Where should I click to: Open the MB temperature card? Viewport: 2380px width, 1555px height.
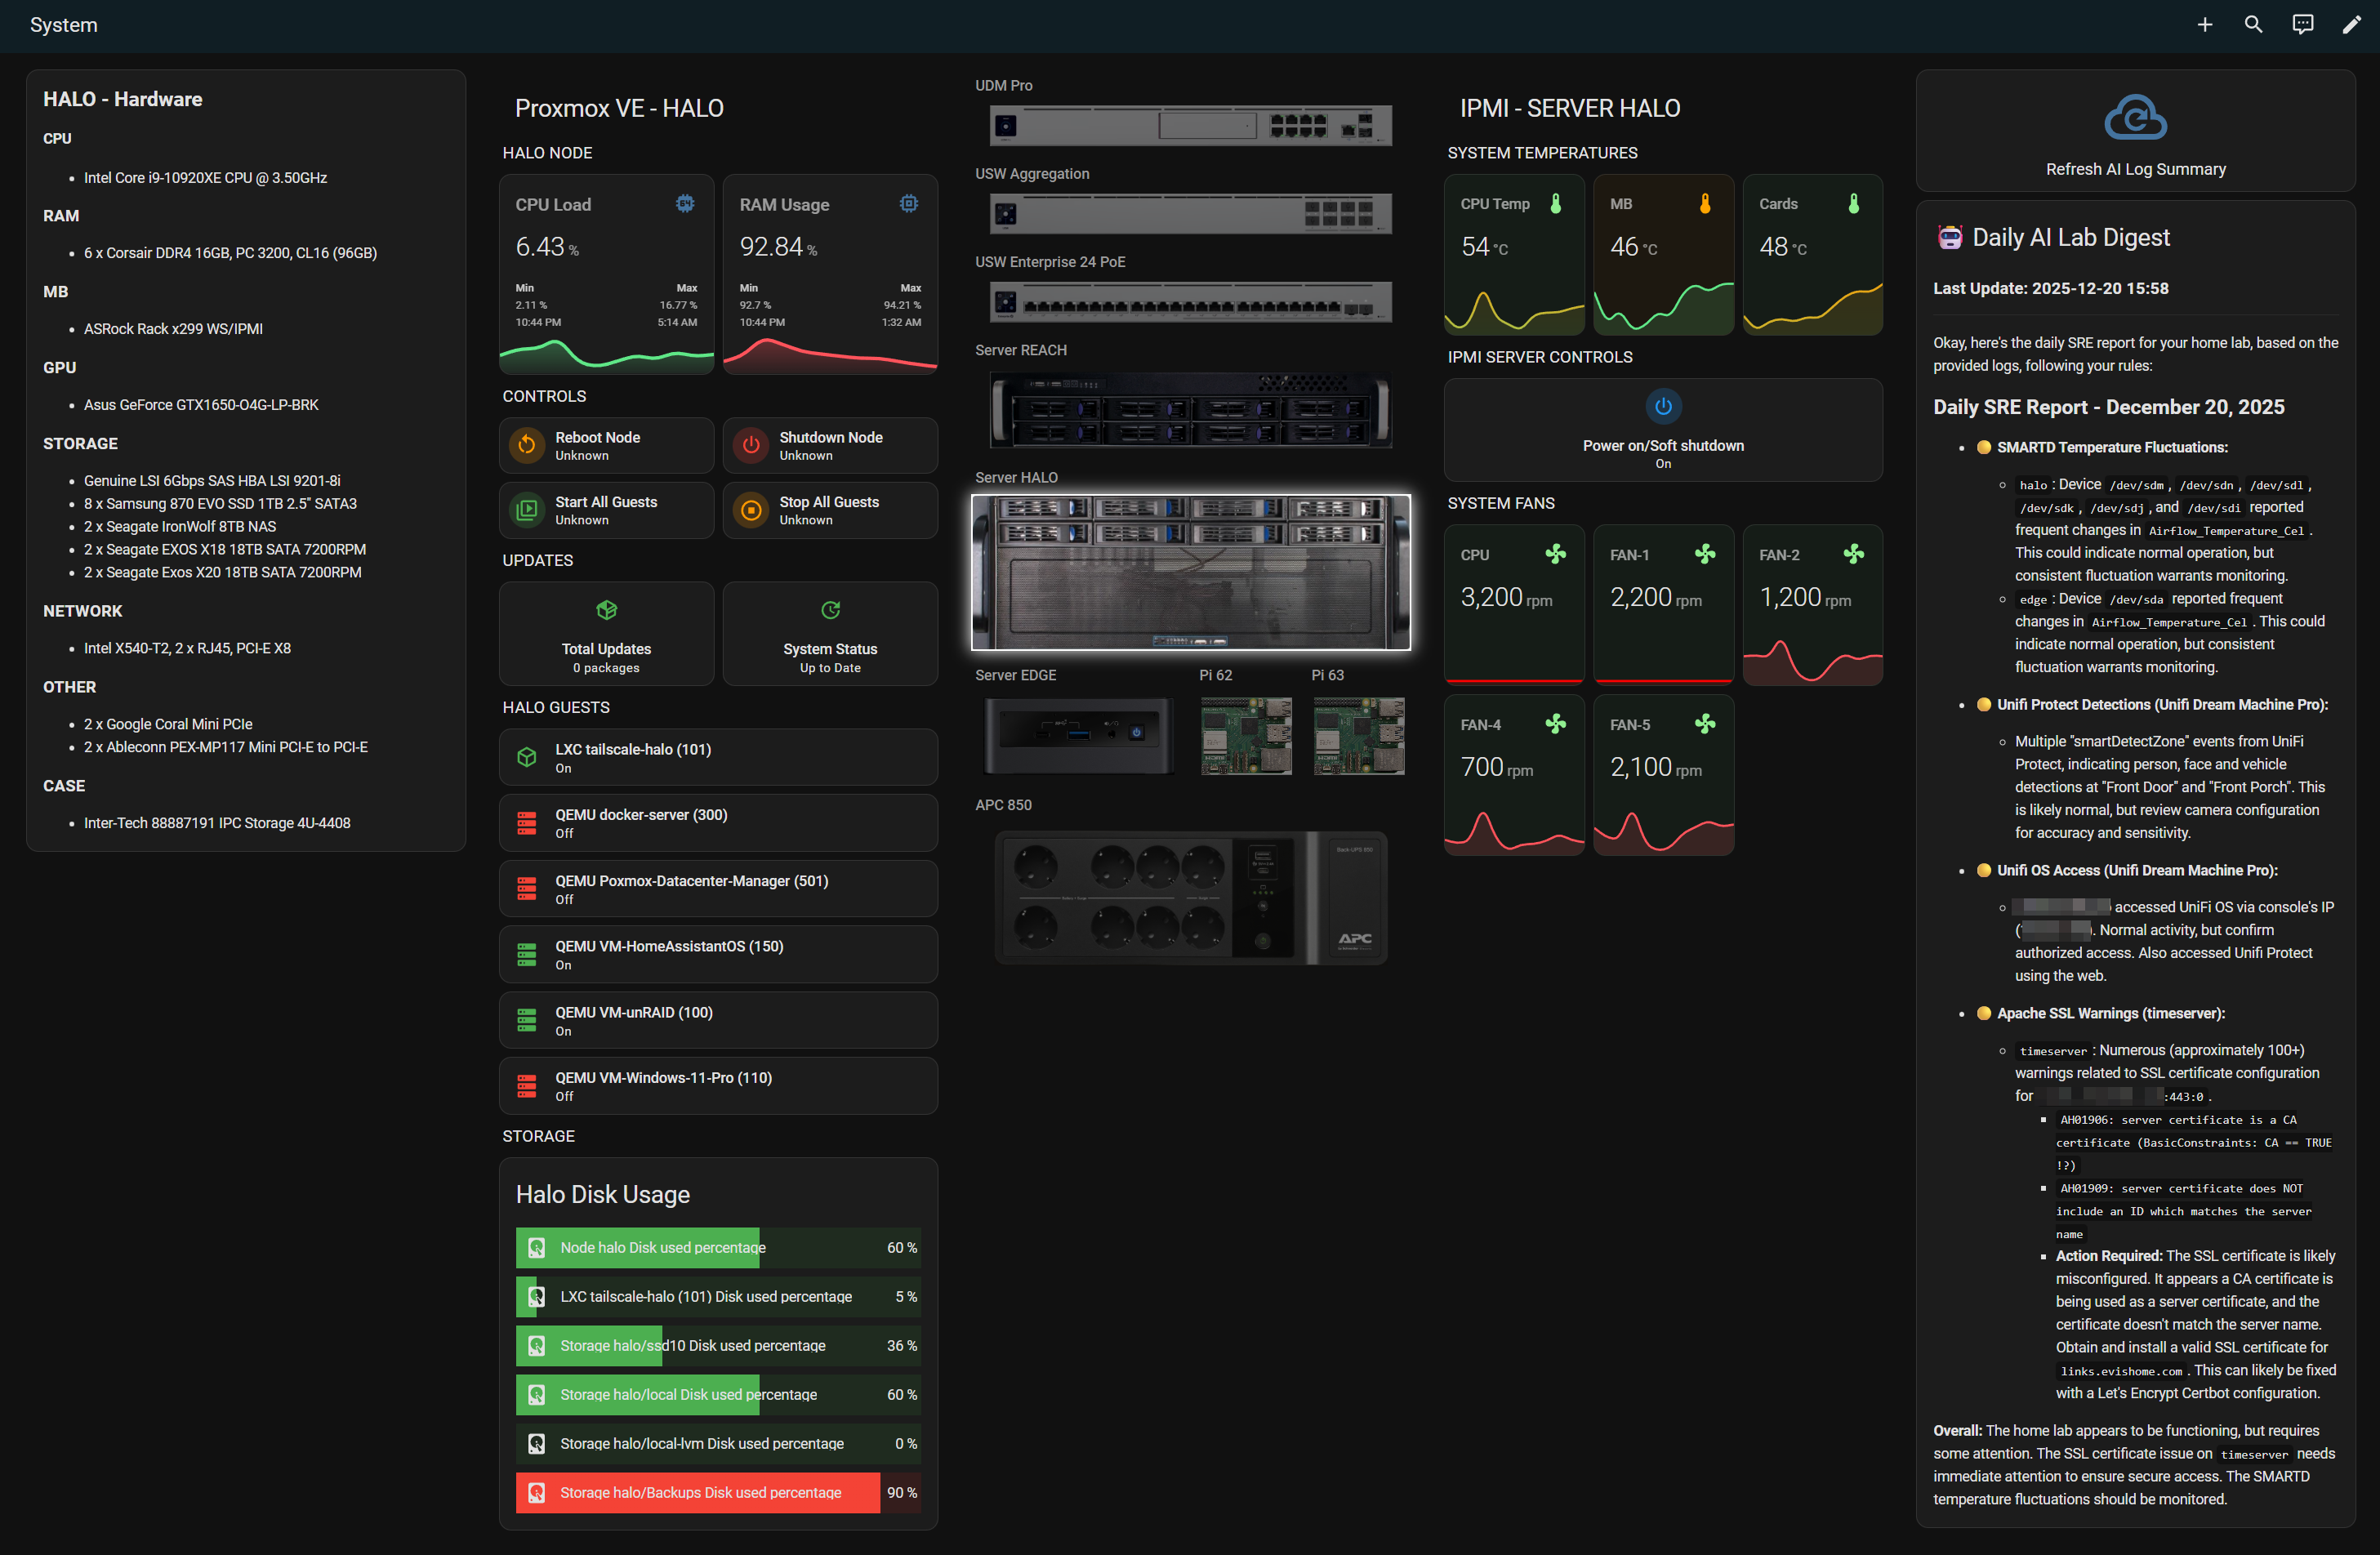pyautogui.click(x=1662, y=255)
